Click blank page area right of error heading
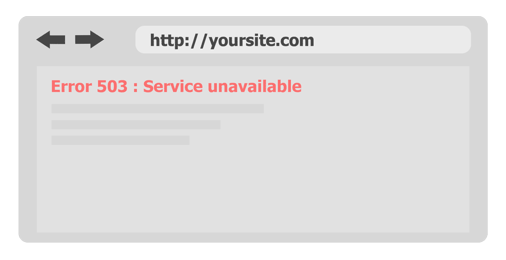Image resolution: width=506 pixels, height=260 pixels. tap(384, 87)
